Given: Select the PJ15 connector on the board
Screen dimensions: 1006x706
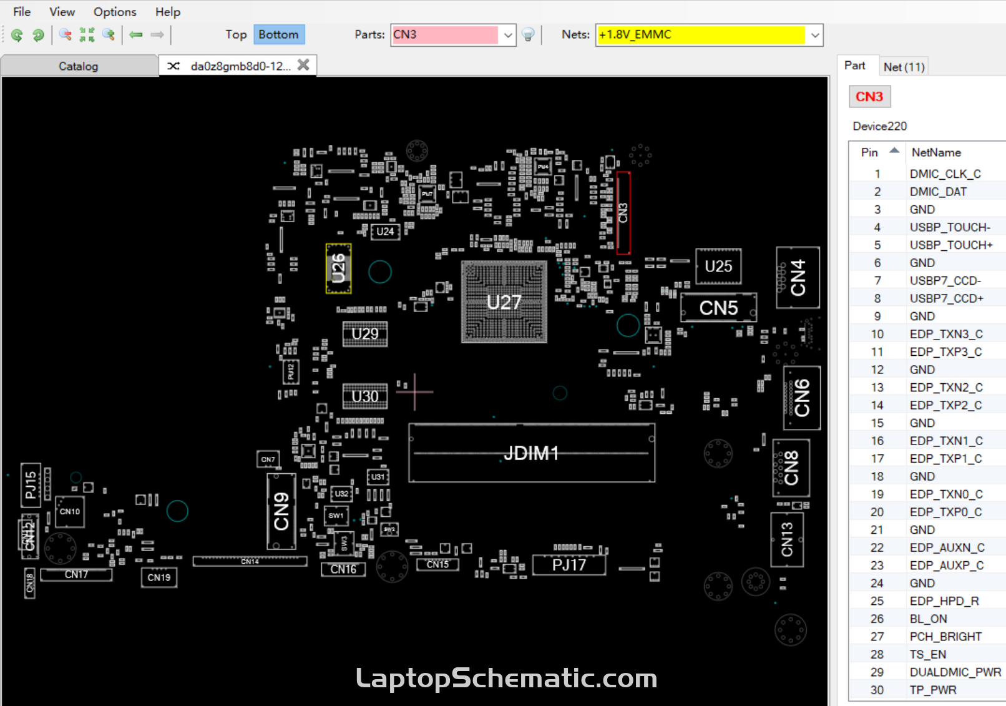Looking at the screenshot, I should [31, 485].
